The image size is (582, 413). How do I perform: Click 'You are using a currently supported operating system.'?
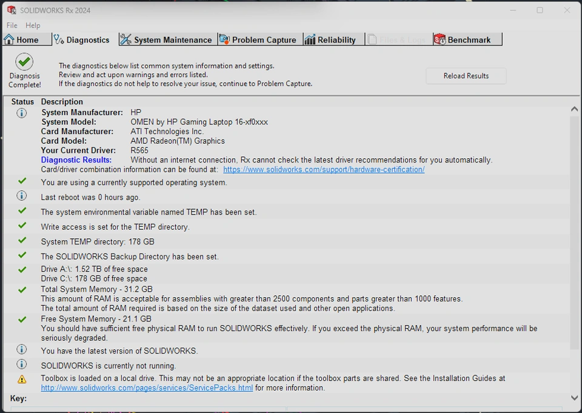point(134,183)
